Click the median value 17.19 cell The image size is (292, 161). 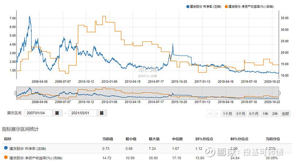176,158
